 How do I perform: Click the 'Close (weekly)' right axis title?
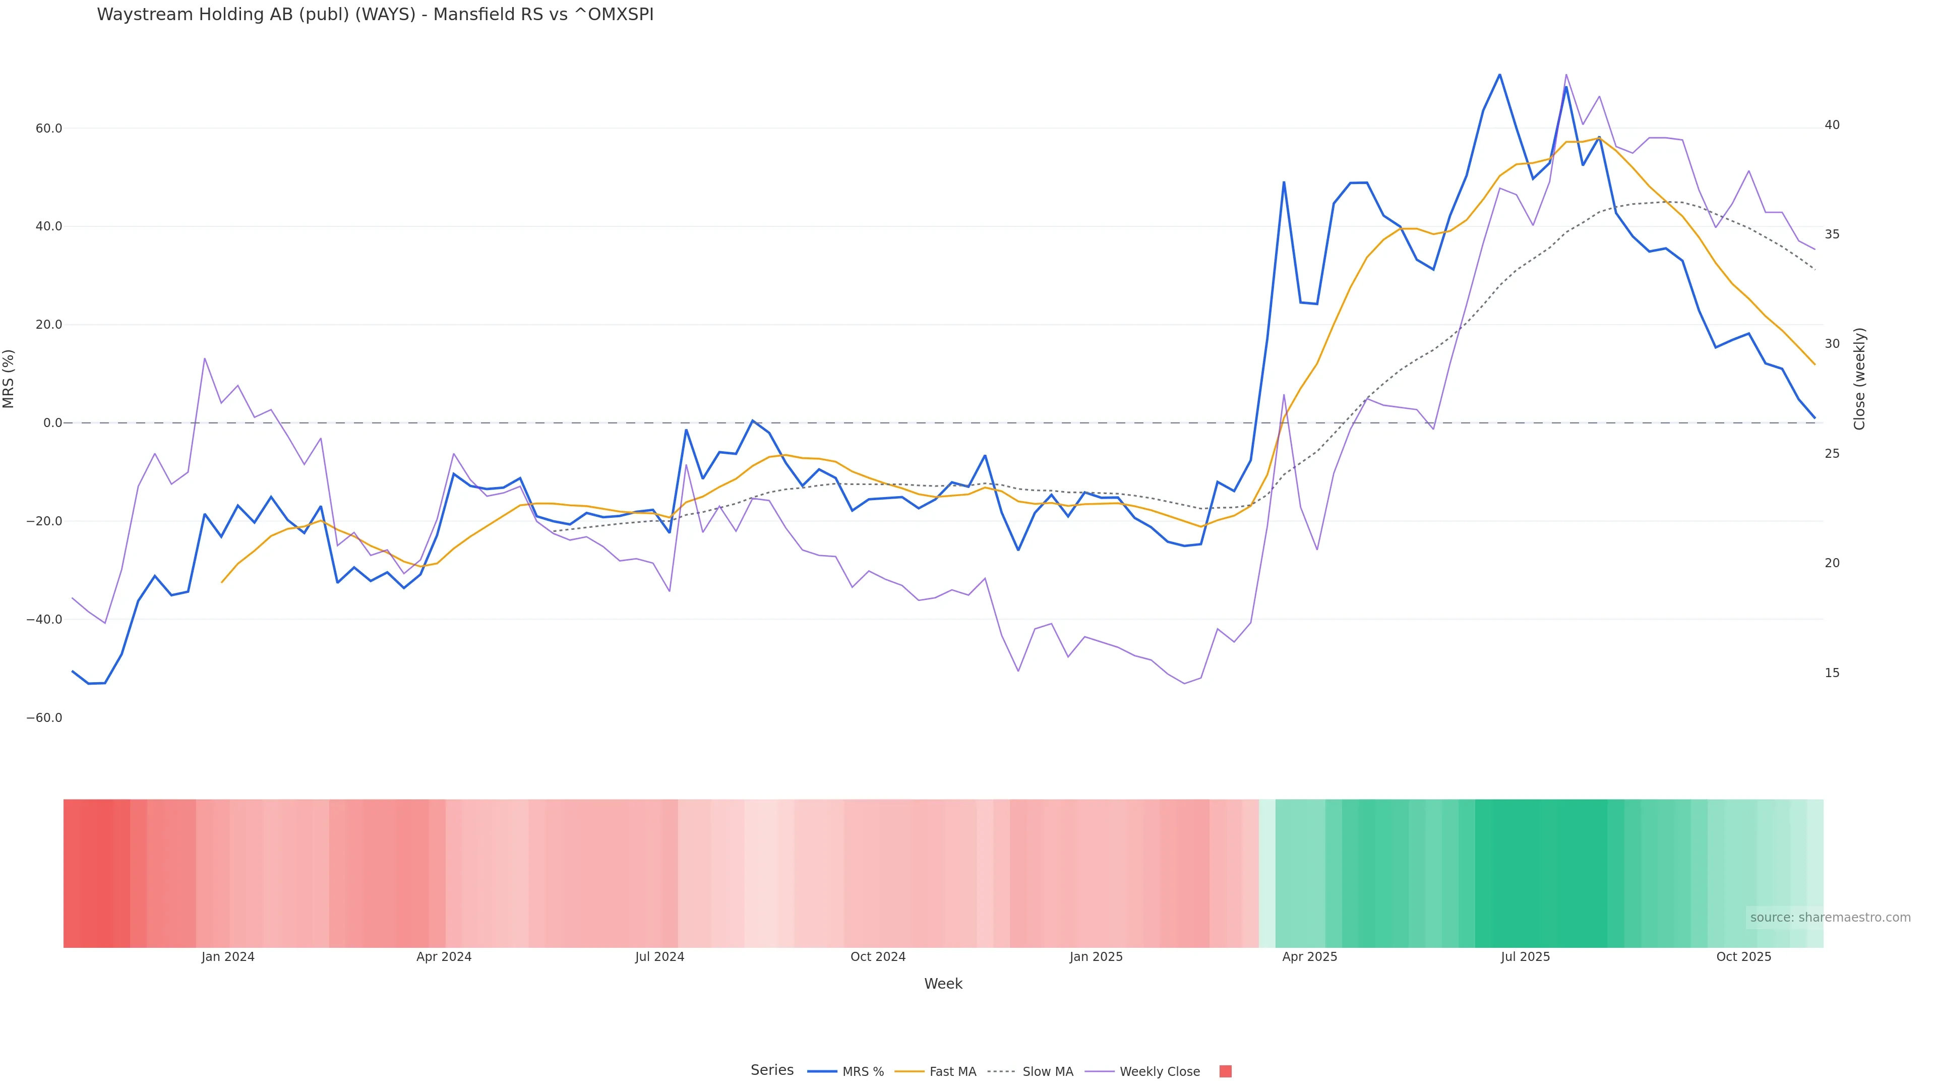(1859, 379)
